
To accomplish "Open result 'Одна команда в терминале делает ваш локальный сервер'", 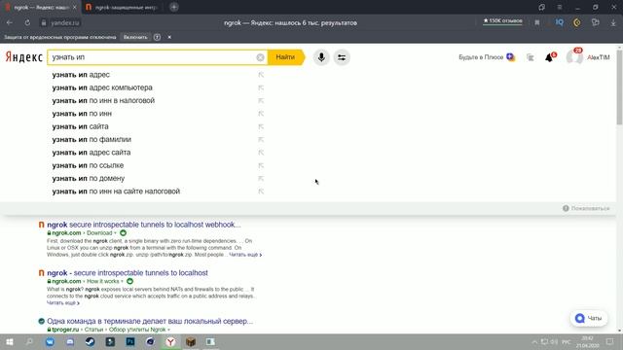I will [x=150, y=321].
